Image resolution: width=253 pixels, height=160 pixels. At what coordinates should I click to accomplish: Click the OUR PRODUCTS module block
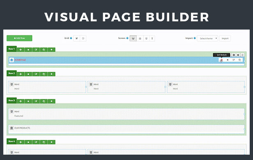(126, 129)
